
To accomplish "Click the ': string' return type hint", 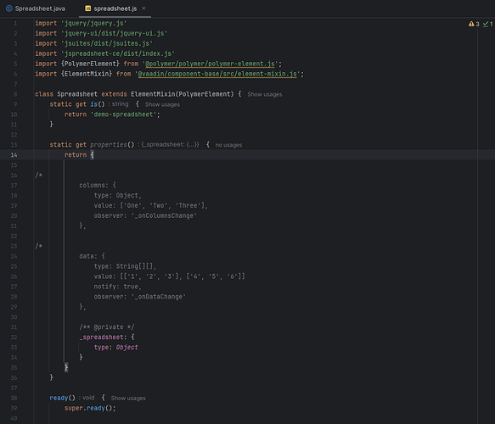I will [x=118, y=104].
